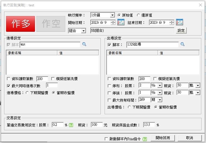Click search icon next to 1329出場 script
Viewport: 206px width, 143px height.
click(x=183, y=44)
